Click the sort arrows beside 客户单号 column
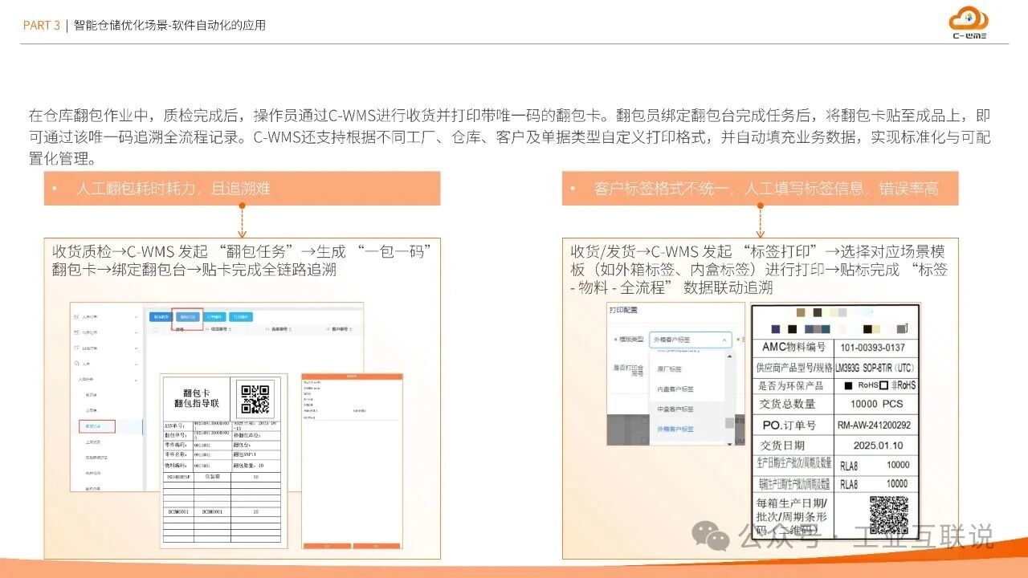This screenshot has height=578, width=1028. 351,328
